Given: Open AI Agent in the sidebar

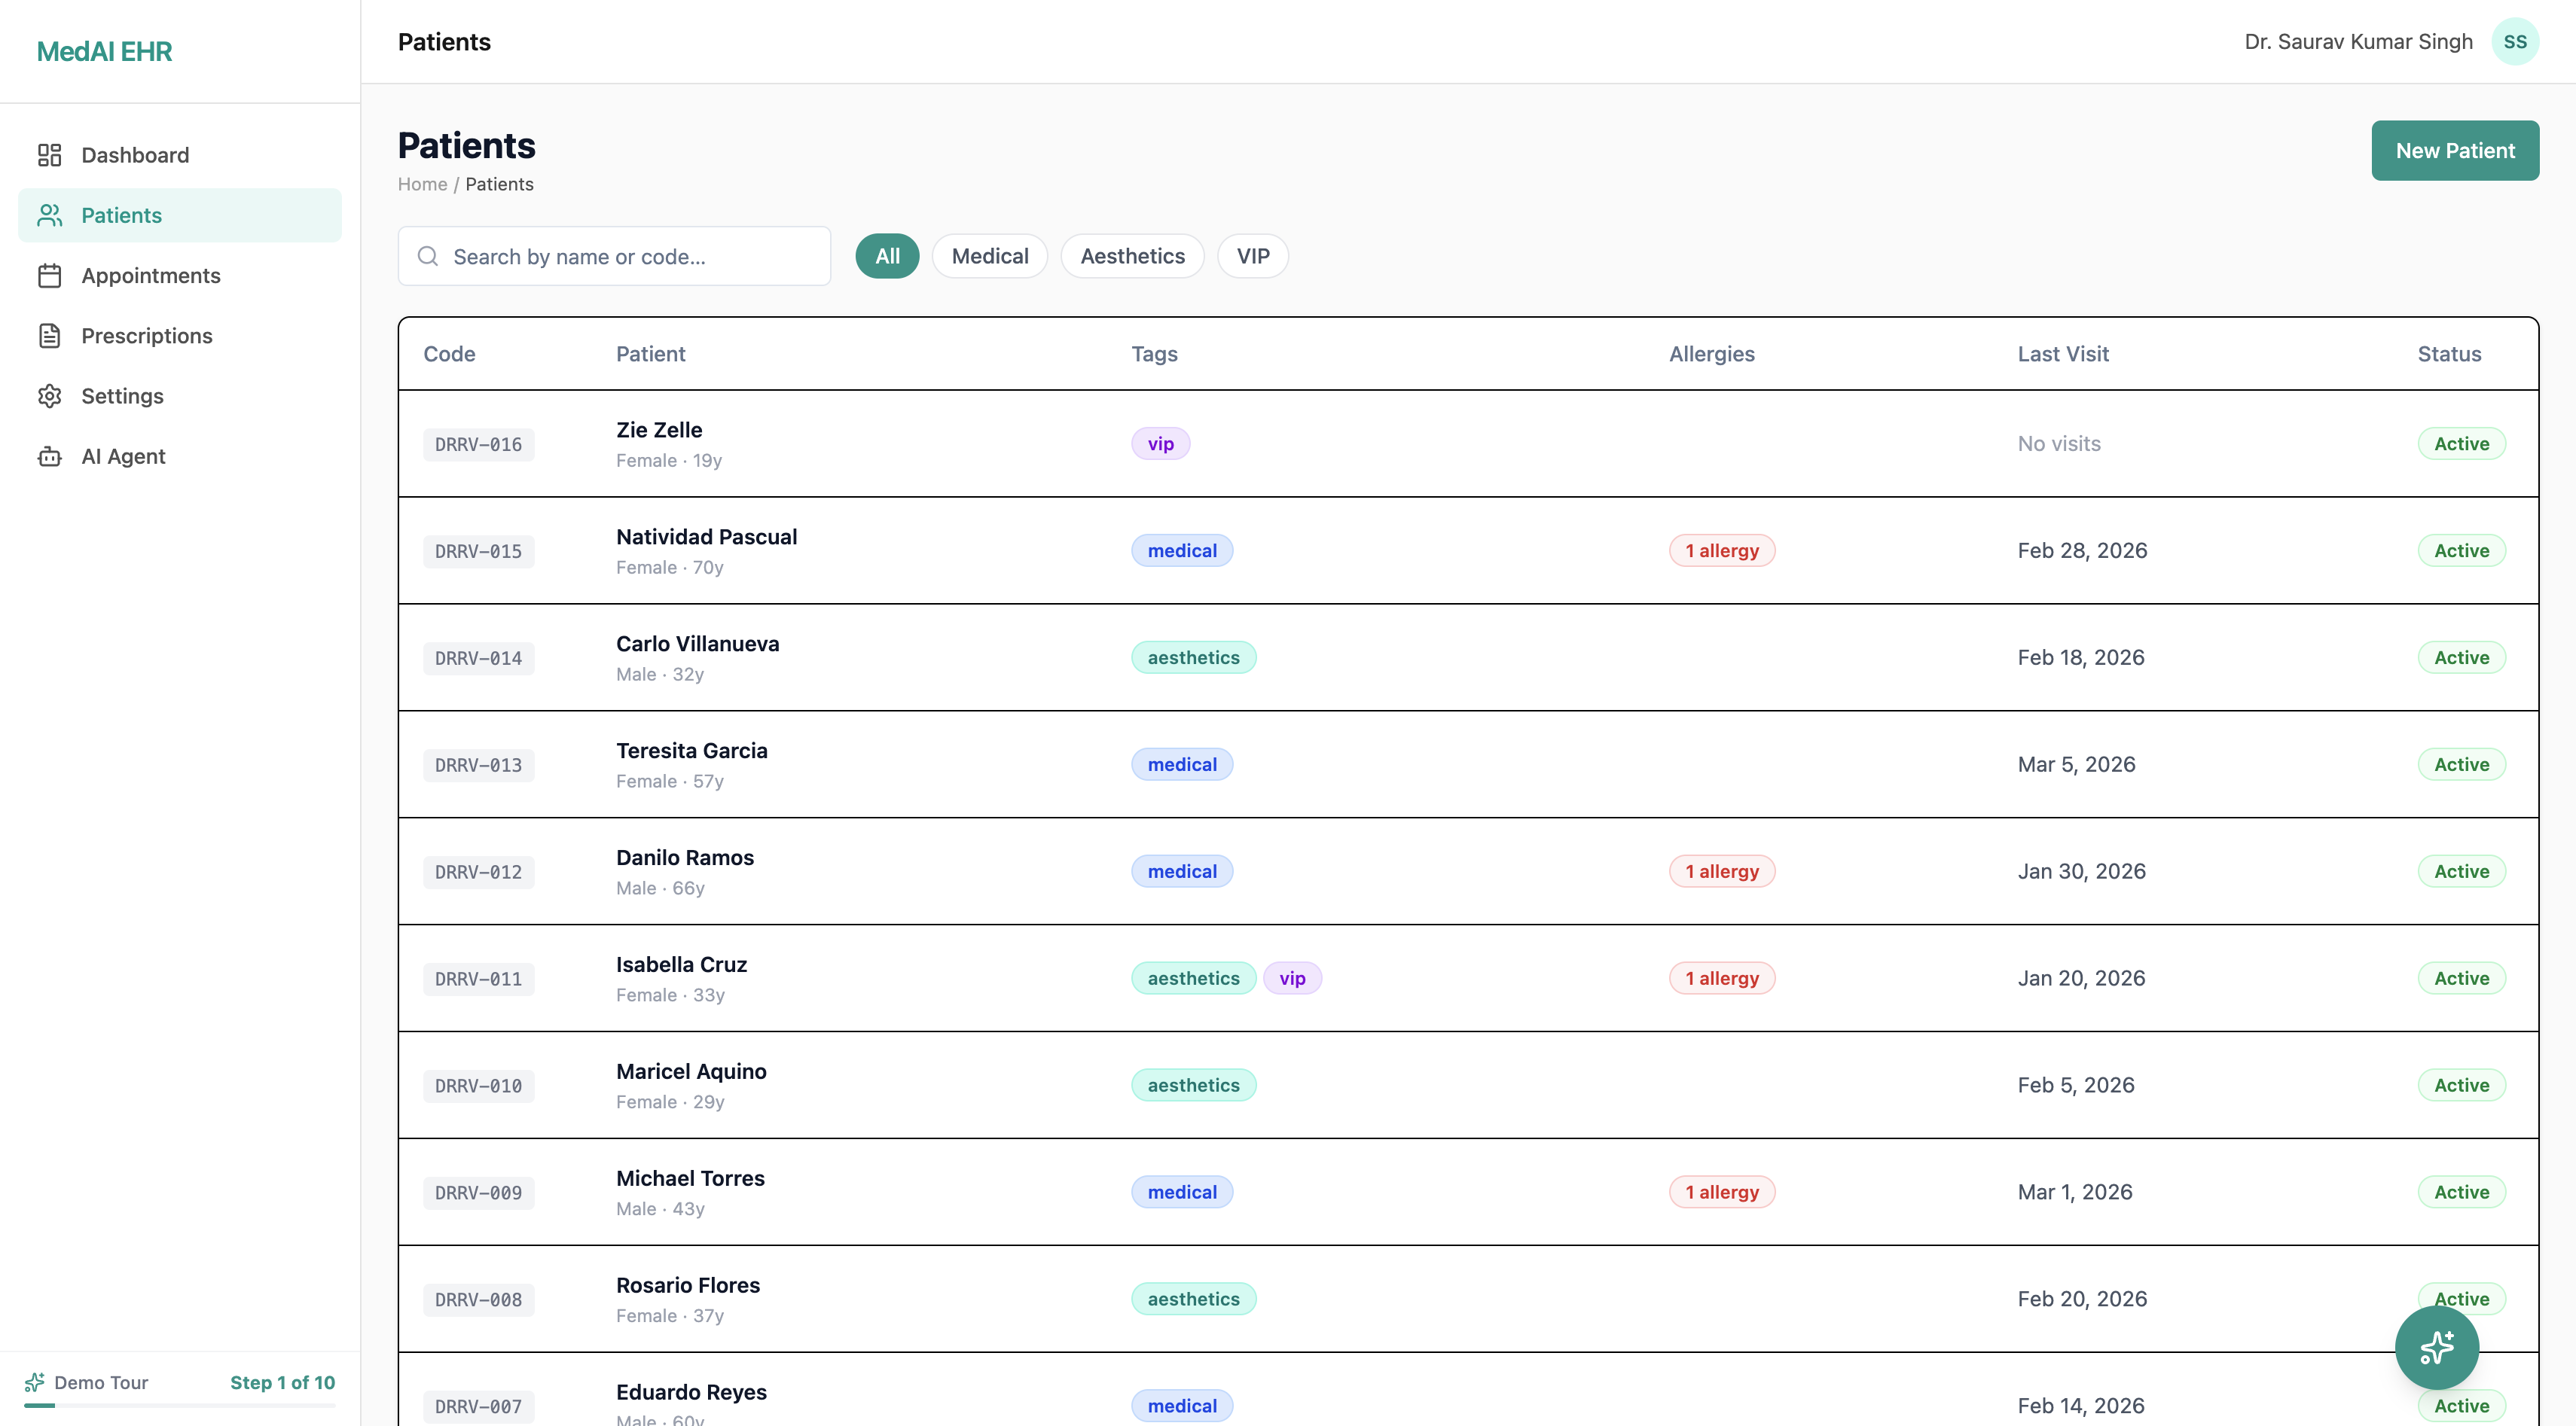Looking at the screenshot, I should click(x=180, y=456).
